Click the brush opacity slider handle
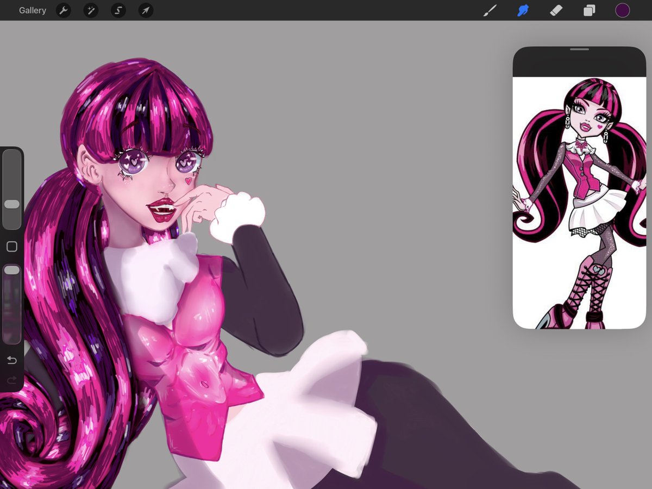The width and height of the screenshot is (652, 489). [12, 270]
